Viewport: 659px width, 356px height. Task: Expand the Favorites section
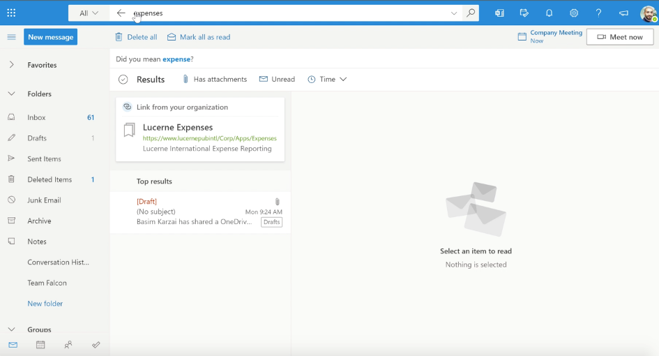tap(11, 64)
